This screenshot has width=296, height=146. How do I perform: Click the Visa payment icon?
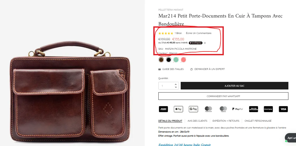(x=283, y=109)
